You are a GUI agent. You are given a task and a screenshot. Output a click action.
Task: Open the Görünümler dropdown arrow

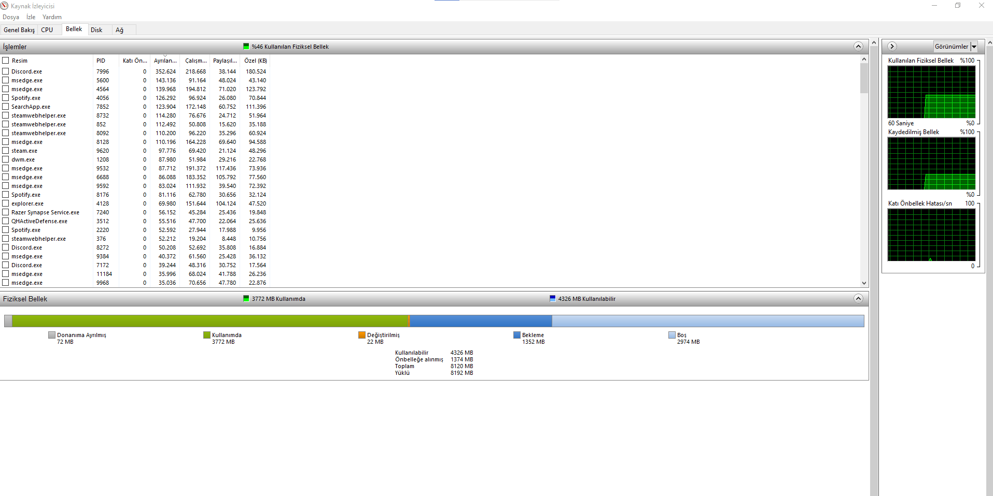[x=974, y=47]
